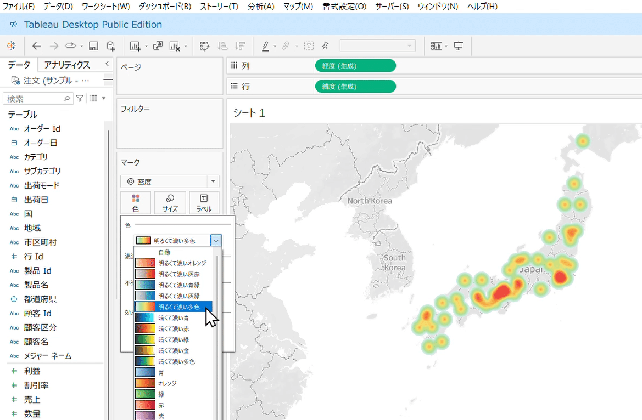642x420 pixels.
Task: Open the mark type dropdown showing 密度
Action: coord(169,181)
